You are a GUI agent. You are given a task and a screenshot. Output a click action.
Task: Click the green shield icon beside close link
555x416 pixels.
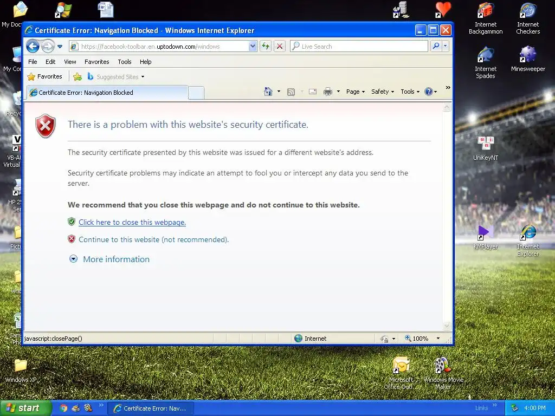pos(72,222)
